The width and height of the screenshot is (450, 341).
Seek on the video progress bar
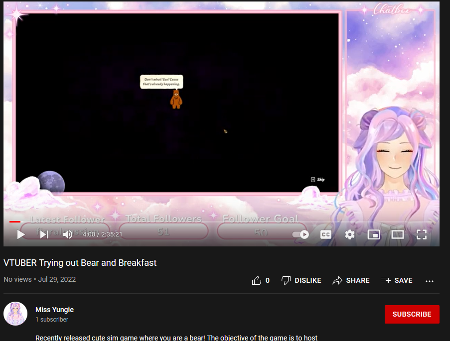[221, 222]
